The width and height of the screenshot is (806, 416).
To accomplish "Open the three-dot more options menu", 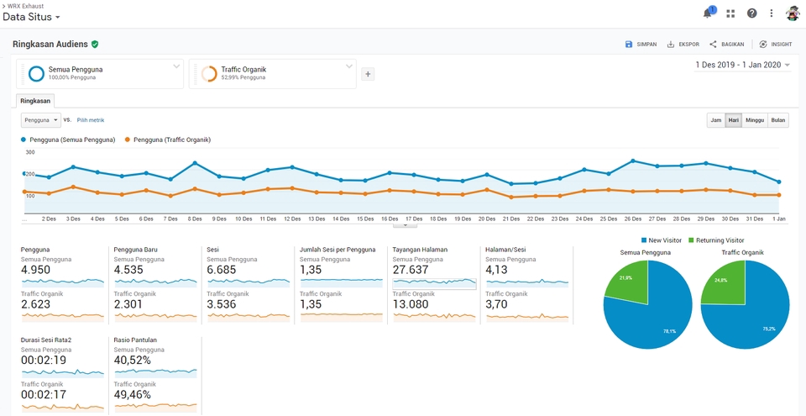I will (x=772, y=13).
